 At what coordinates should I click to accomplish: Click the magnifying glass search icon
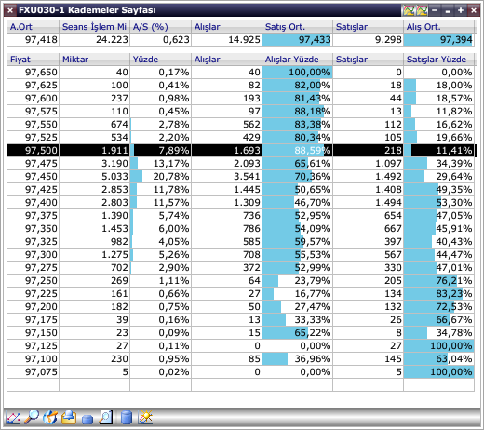(32, 417)
